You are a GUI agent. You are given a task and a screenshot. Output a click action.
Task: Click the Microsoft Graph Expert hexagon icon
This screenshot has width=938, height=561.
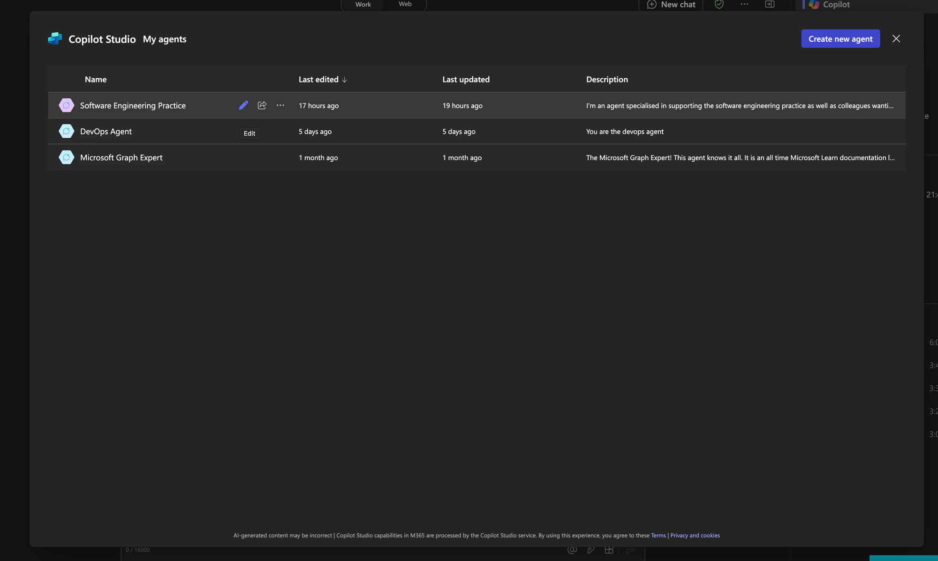click(66, 157)
